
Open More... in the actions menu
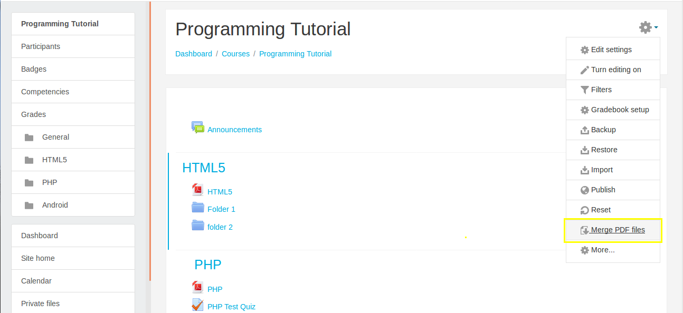[613, 250]
